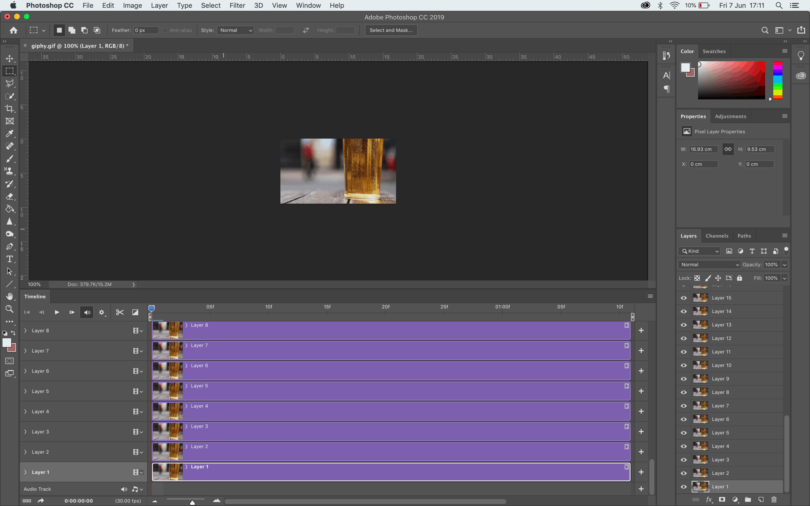810x506 pixels.
Task: Open Opacity value dropdown arrow
Action: tap(784, 265)
